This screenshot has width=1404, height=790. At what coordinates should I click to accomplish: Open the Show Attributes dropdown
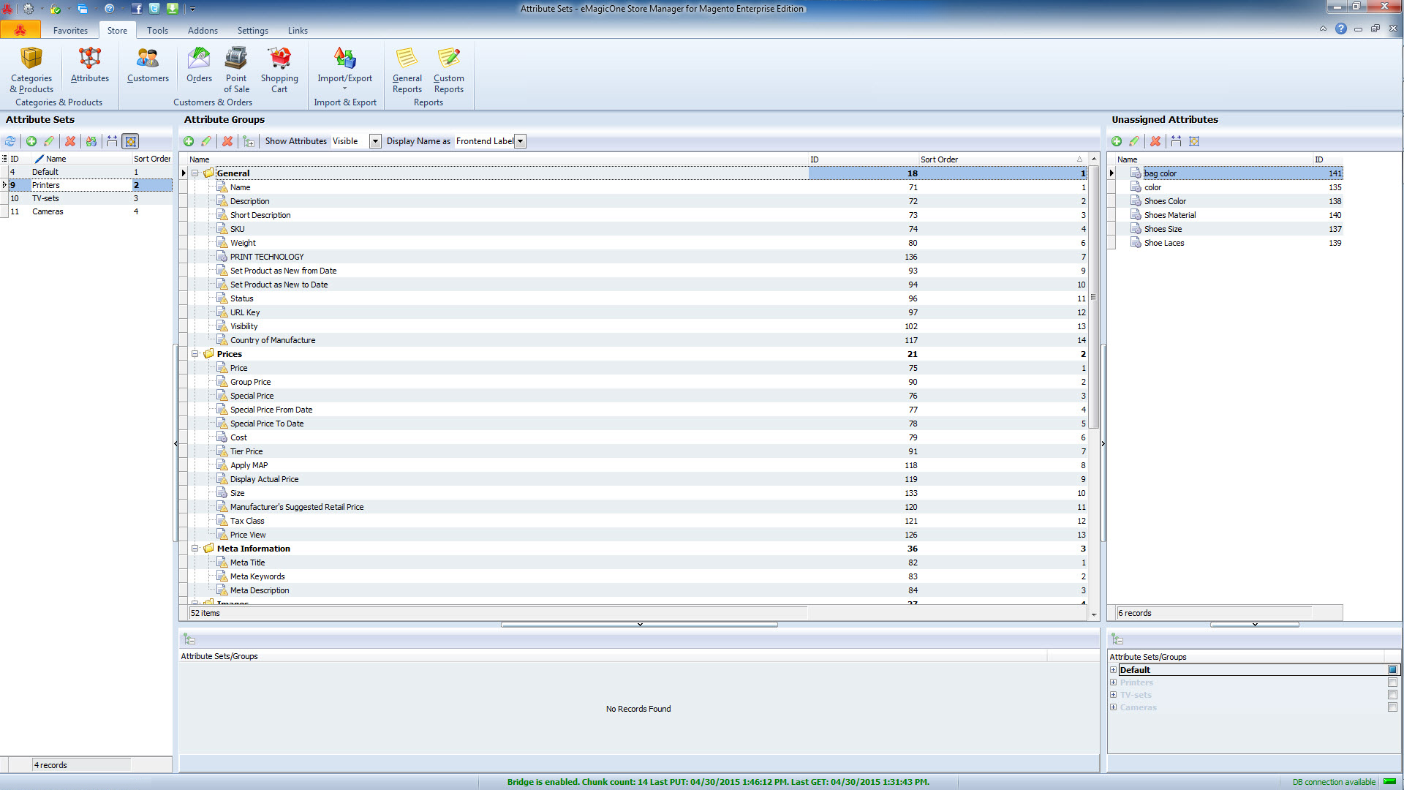(375, 141)
